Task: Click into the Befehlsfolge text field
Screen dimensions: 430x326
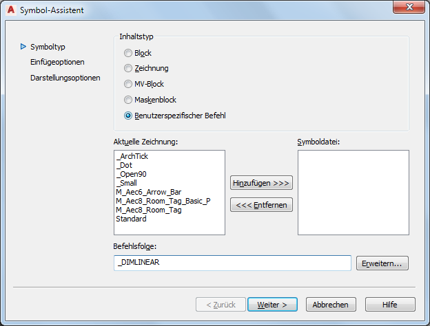Action: click(232, 263)
